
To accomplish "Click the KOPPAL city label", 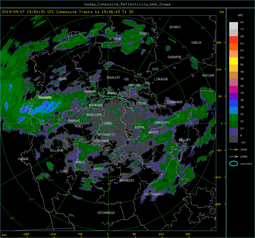I will pos(140,127).
